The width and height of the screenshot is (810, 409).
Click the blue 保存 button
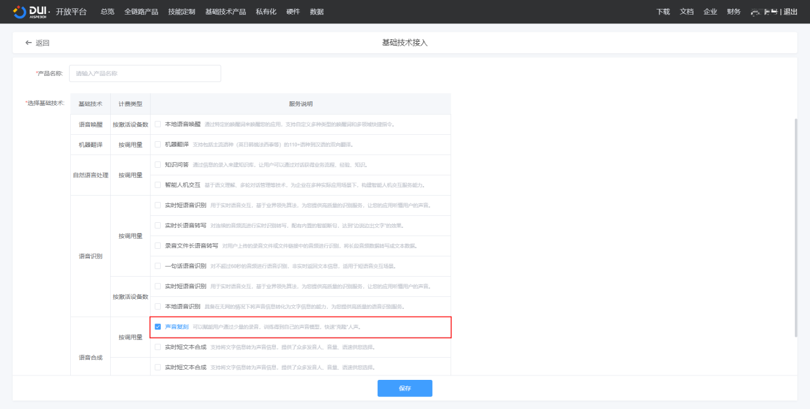(404, 388)
